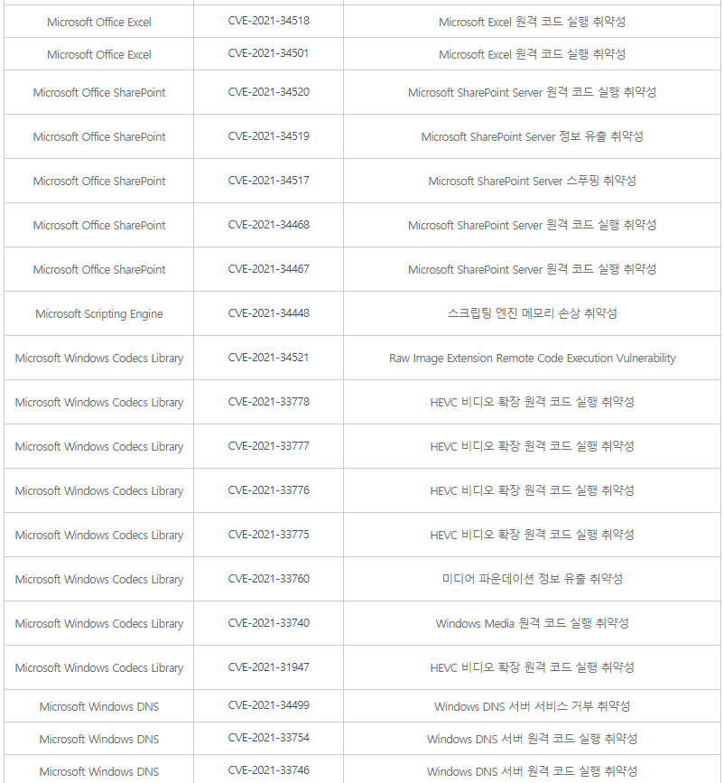The width and height of the screenshot is (724, 783).
Task: Open the CVE-2021-33754 entry
Action: coord(268,739)
